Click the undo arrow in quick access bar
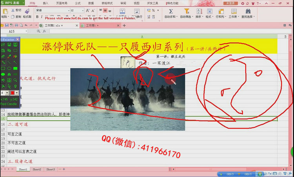294x177 pixels. point(26,25)
